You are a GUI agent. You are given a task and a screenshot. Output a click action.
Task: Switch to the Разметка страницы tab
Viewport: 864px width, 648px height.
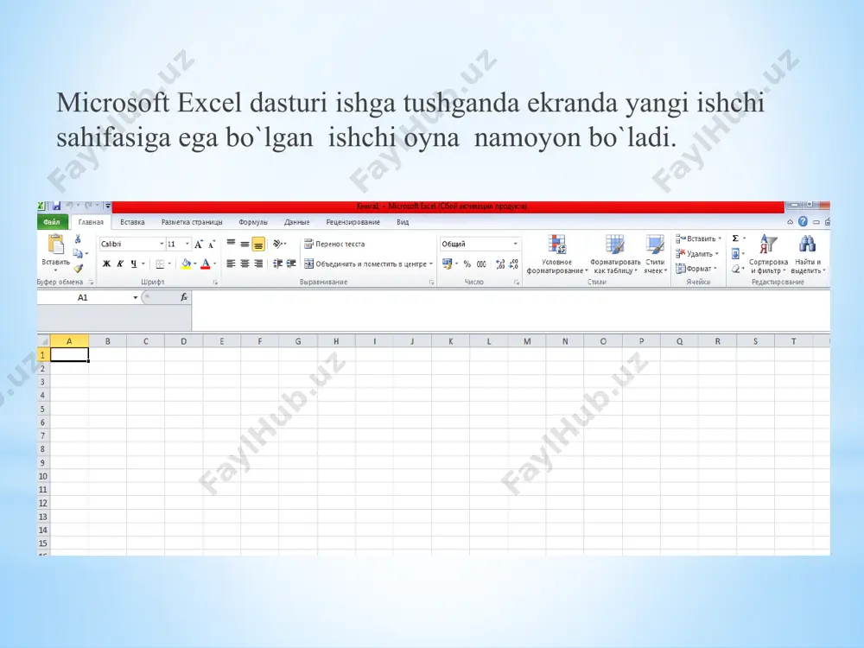pos(192,222)
